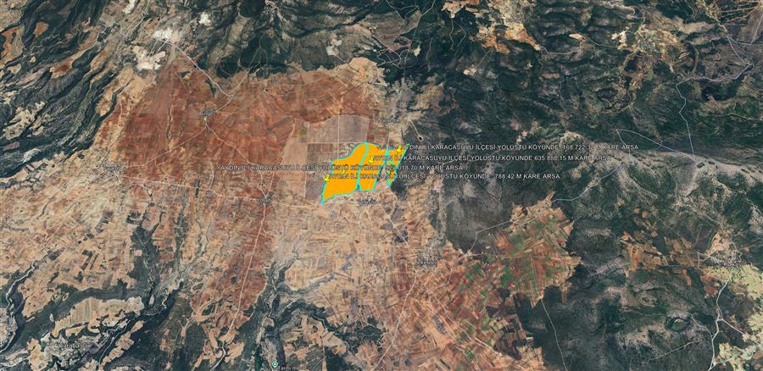
Task: Select the village label north of orange parcels
Action: [388, 120]
